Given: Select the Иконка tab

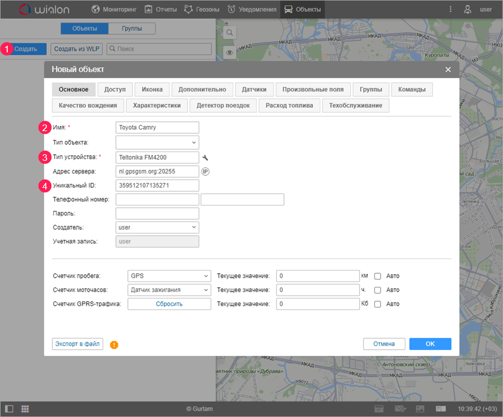Looking at the screenshot, I should click(152, 89).
